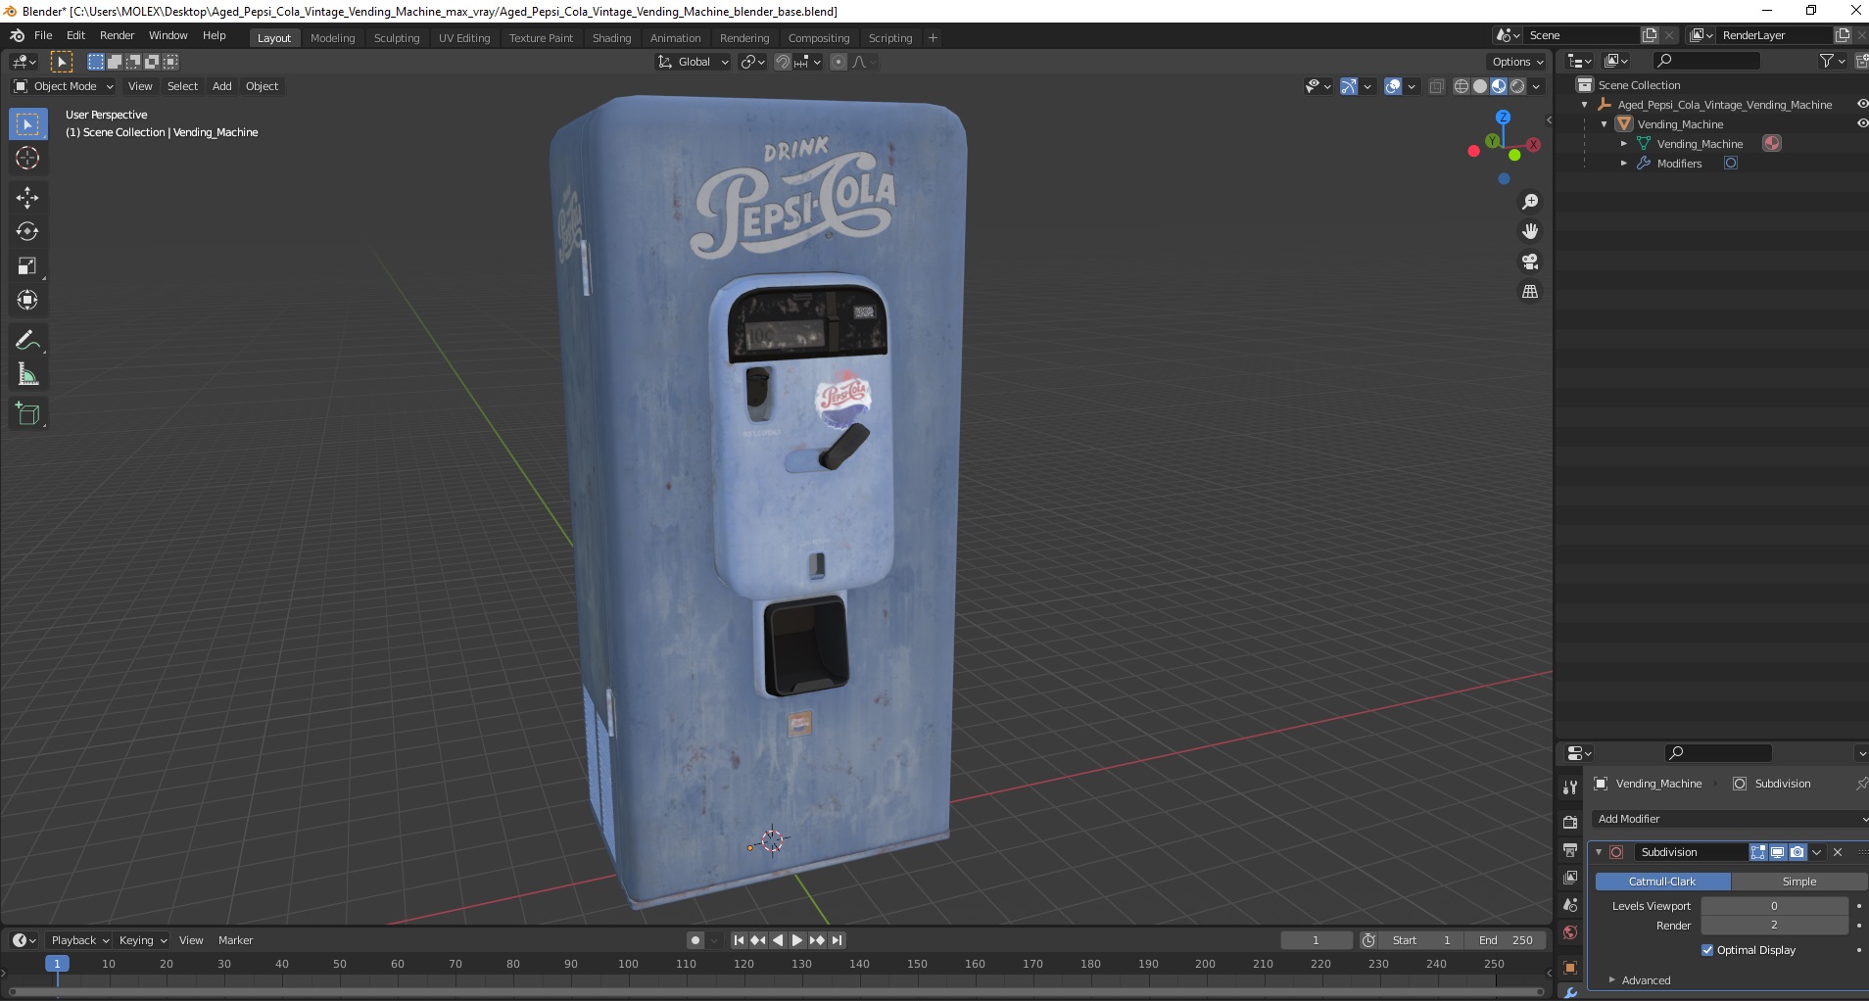Pin the properties editor context
Image resolution: width=1869 pixels, height=1001 pixels.
click(1860, 784)
